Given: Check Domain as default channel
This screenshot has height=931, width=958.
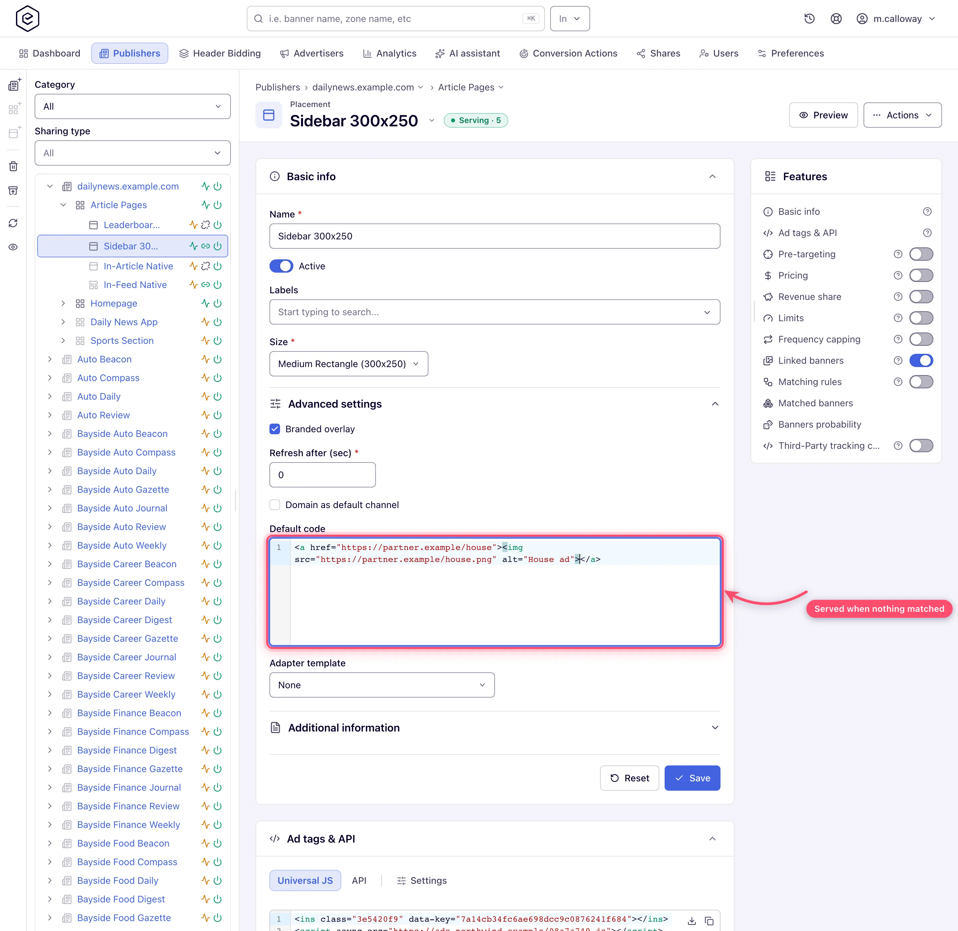Looking at the screenshot, I should [275, 505].
